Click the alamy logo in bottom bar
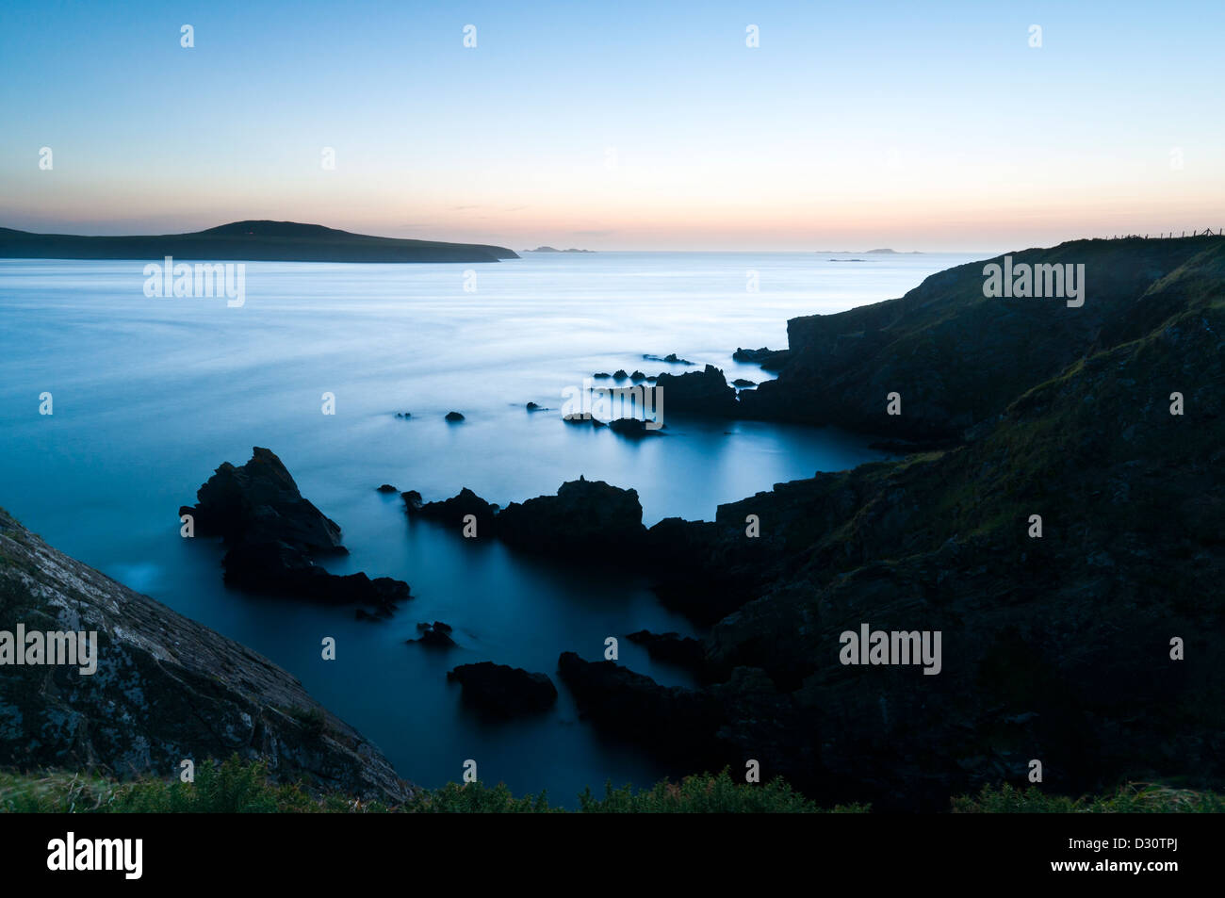The width and height of the screenshot is (1225, 898). 94,856
